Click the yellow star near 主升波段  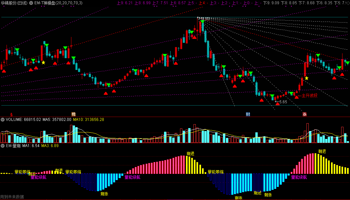click(307, 78)
